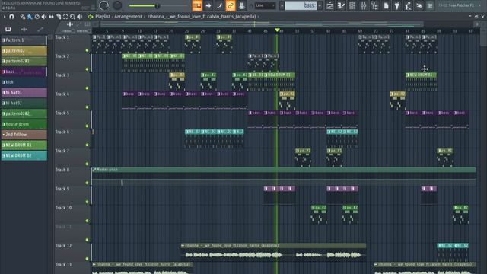Click the Playback speaker tool
The width and height of the screenshot is (487, 274).
[x=80, y=17]
